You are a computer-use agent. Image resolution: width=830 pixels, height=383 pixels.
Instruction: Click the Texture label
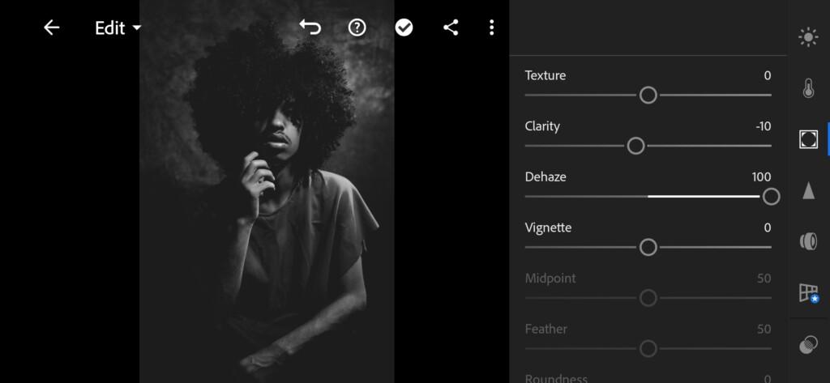545,75
